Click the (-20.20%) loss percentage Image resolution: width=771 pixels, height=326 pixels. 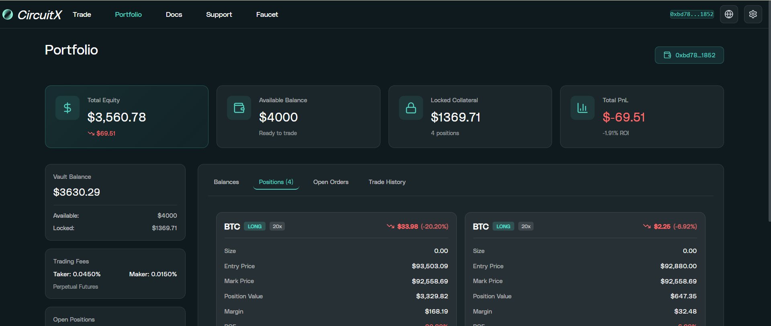(435, 227)
